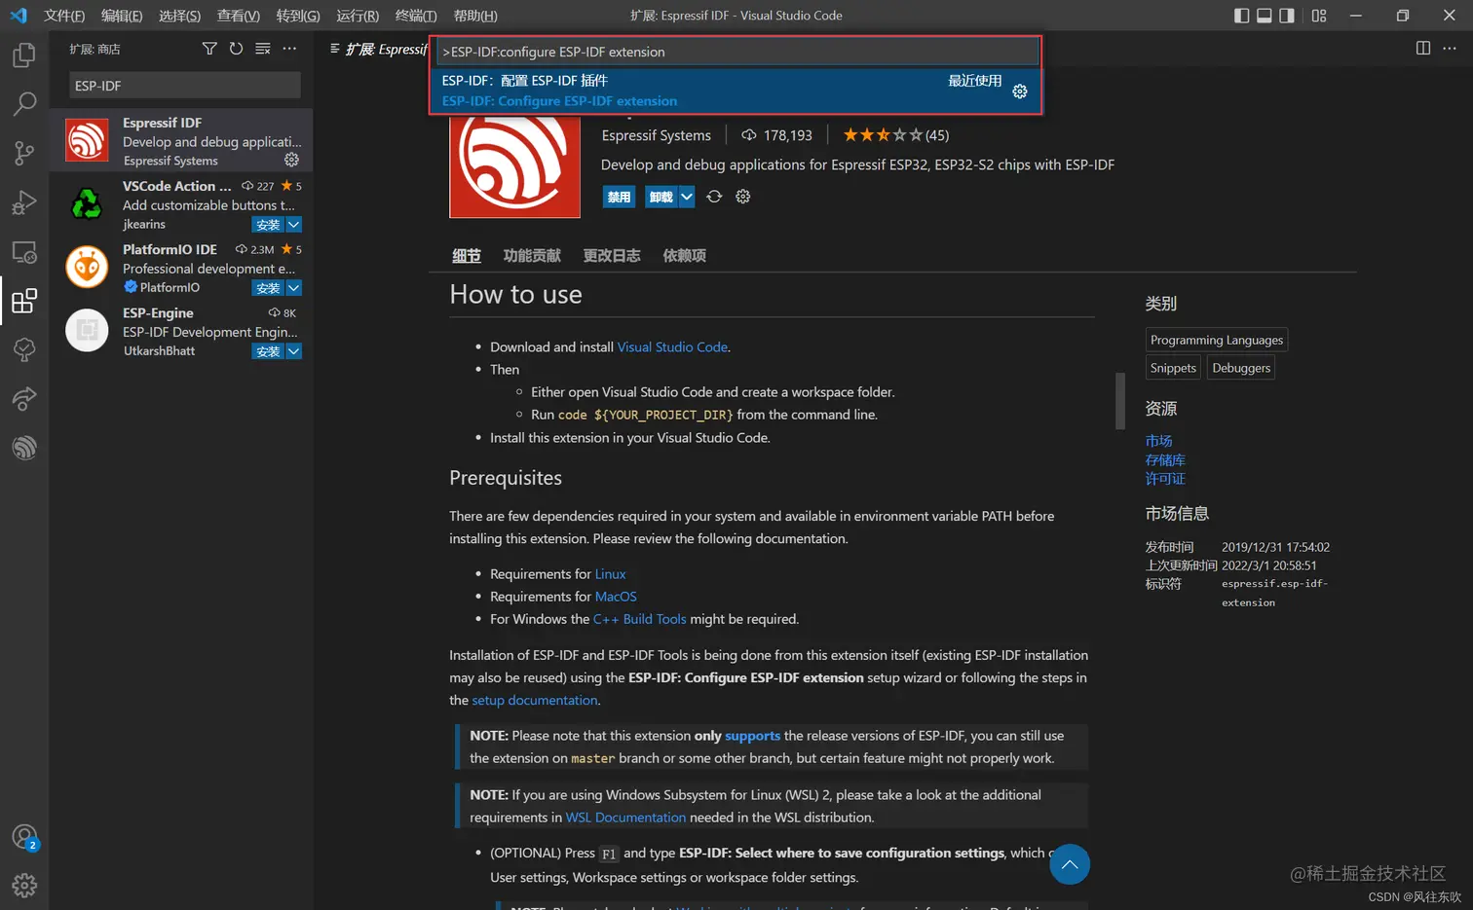Open manage gear for Espressif IDF list item

[291, 160]
